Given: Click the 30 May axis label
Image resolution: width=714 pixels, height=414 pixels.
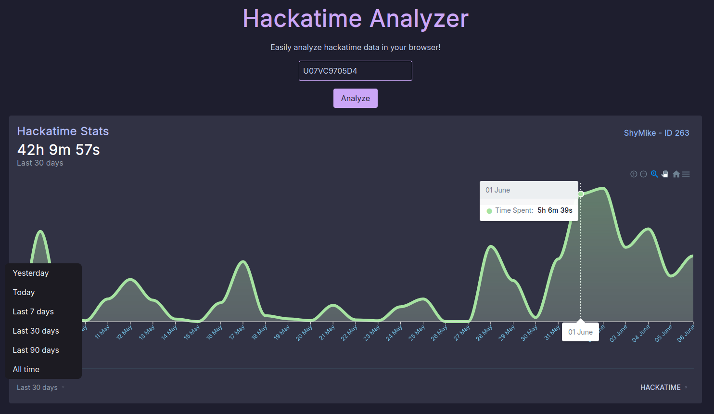Looking at the screenshot, I should click(529, 332).
